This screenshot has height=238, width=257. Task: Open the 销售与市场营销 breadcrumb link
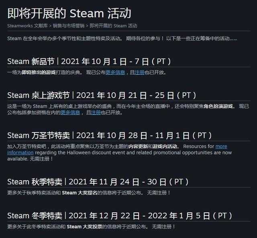(69, 26)
